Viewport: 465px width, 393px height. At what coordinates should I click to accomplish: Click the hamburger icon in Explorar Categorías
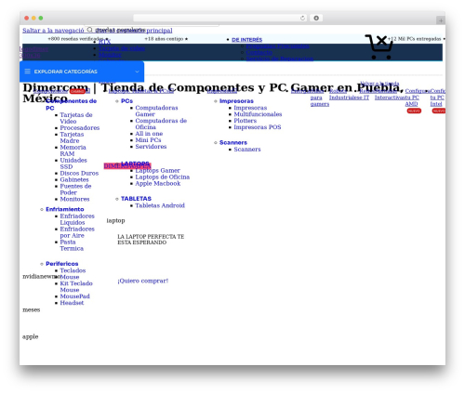27,72
